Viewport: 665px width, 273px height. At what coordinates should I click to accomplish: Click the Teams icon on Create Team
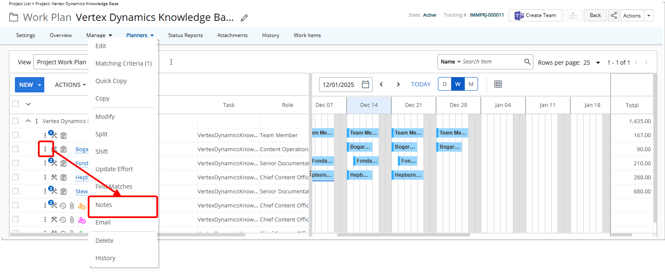click(x=518, y=15)
